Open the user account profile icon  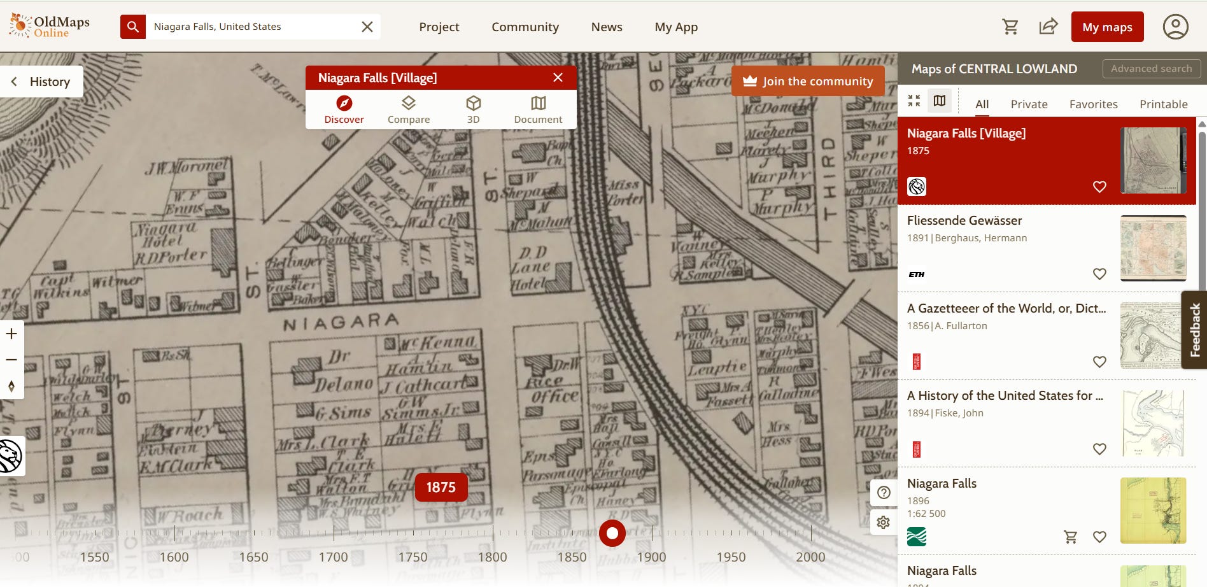pos(1175,27)
